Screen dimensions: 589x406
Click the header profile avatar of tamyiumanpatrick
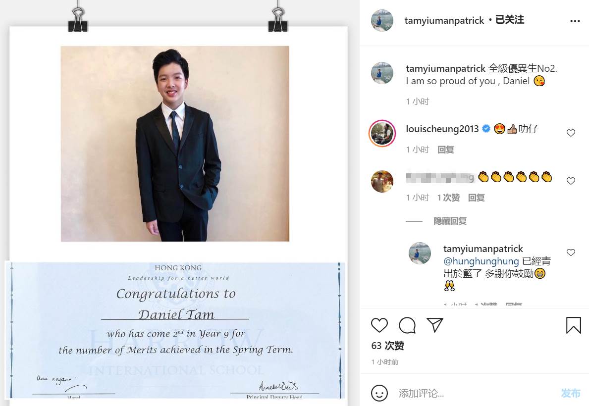(382, 20)
